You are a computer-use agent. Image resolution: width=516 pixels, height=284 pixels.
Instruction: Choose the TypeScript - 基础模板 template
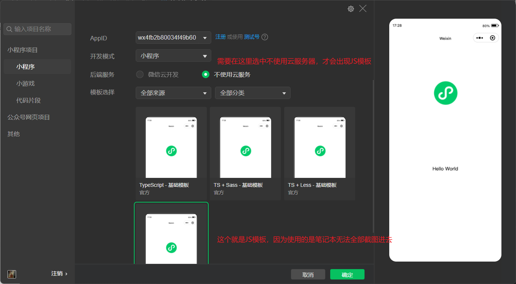171,154
